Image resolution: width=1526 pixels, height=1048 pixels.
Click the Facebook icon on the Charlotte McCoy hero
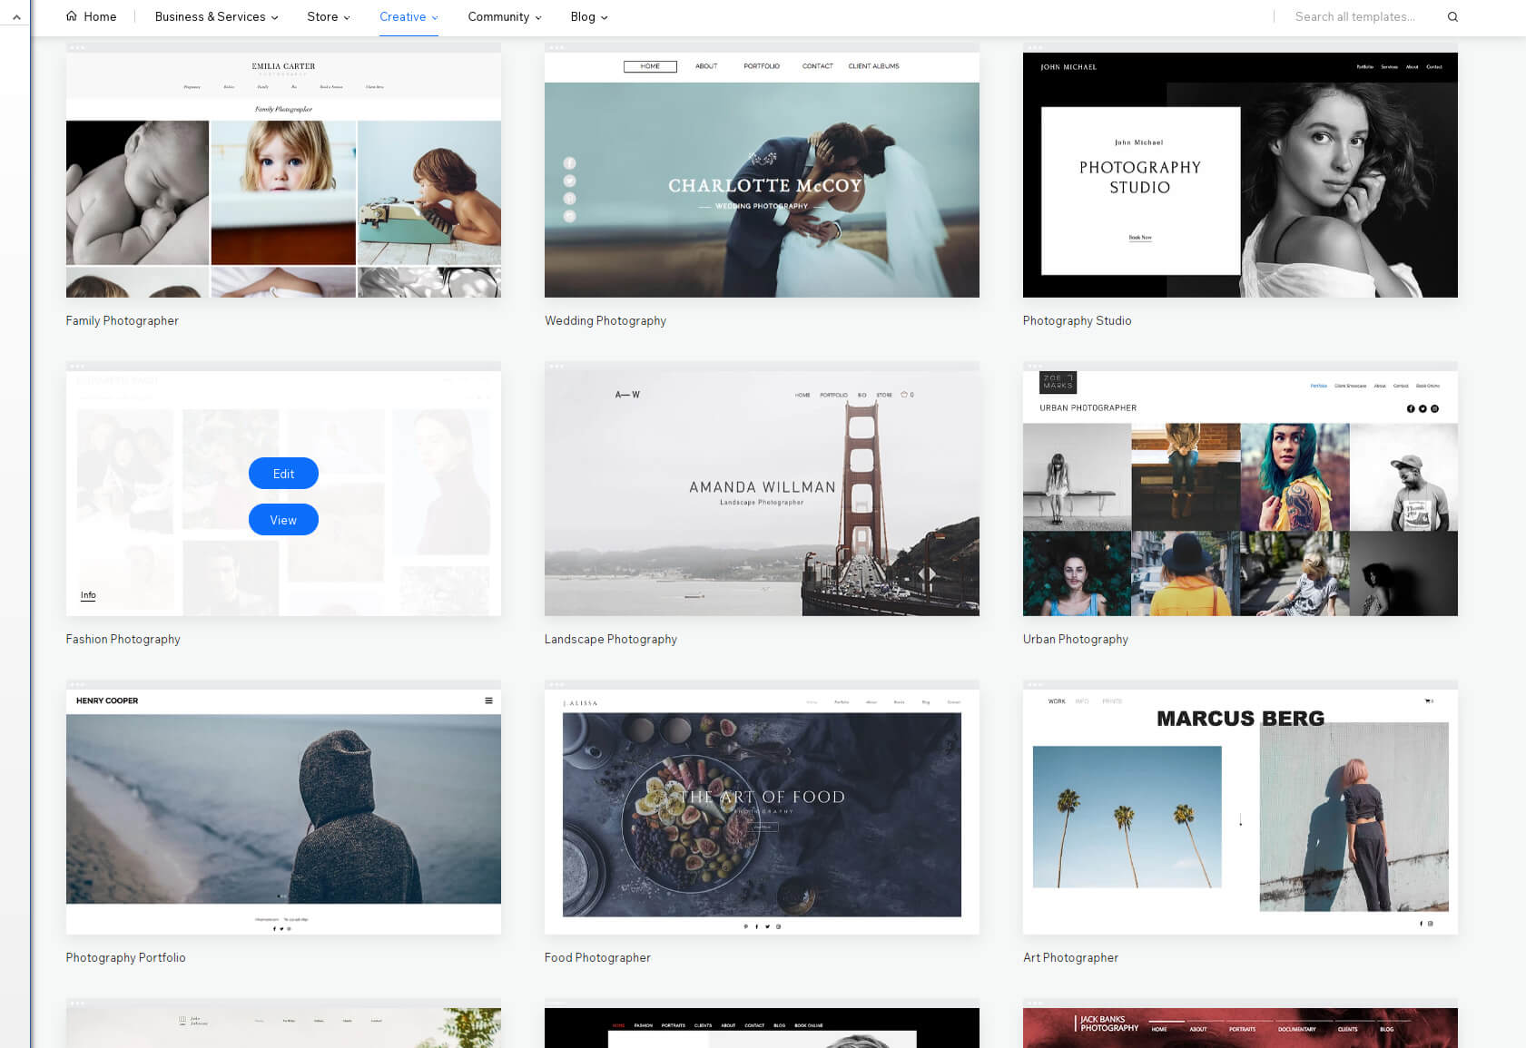point(569,163)
